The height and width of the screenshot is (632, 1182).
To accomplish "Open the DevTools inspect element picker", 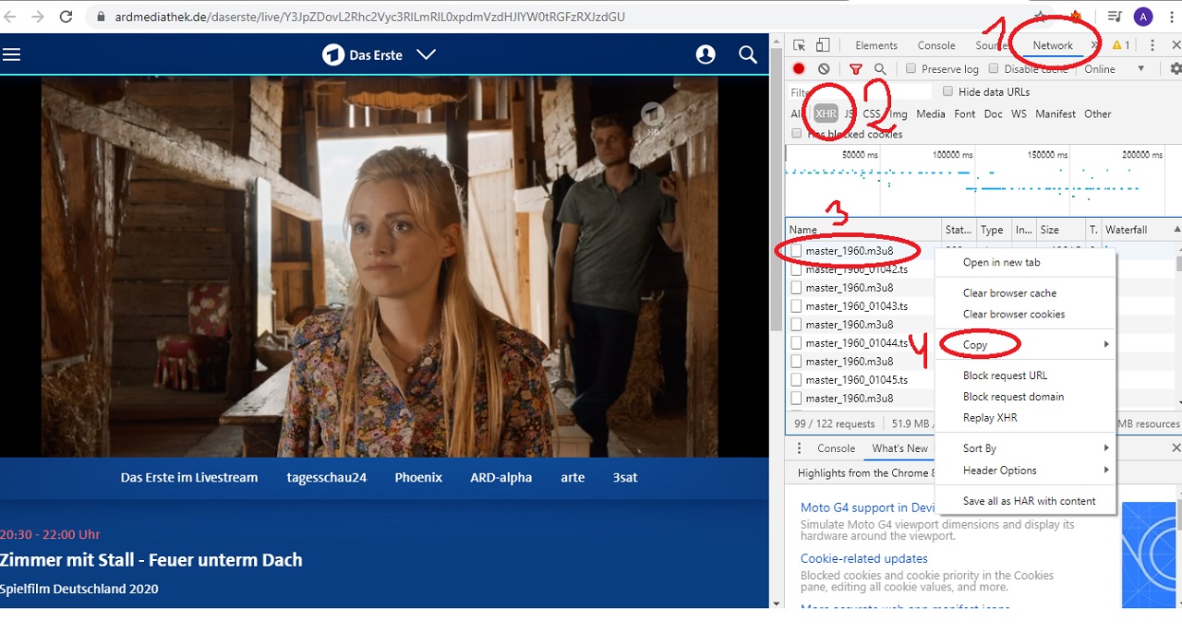I will 800,45.
